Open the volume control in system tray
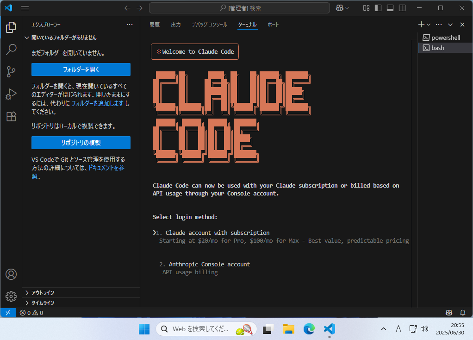 (424, 329)
